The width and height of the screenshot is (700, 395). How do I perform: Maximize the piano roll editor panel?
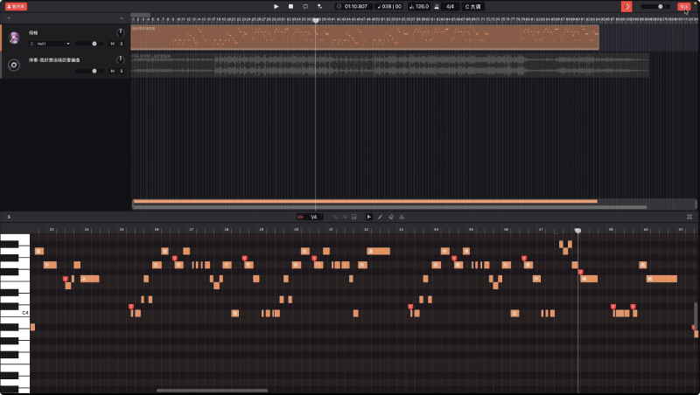click(689, 217)
